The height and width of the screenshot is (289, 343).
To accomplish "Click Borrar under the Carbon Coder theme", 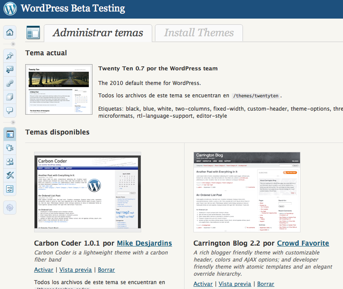I will [x=106, y=270].
